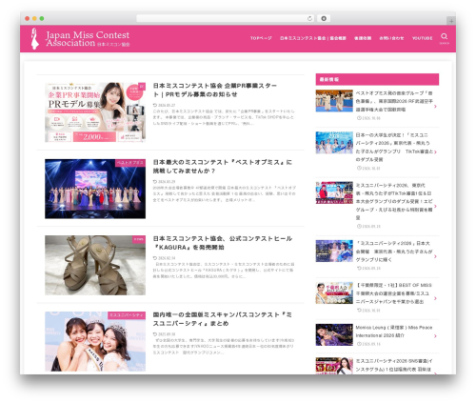Open sidebar article ミスユニバーシティ2026 SNS審査(インスタグラム)
The height and width of the screenshot is (403, 476).
(394, 365)
